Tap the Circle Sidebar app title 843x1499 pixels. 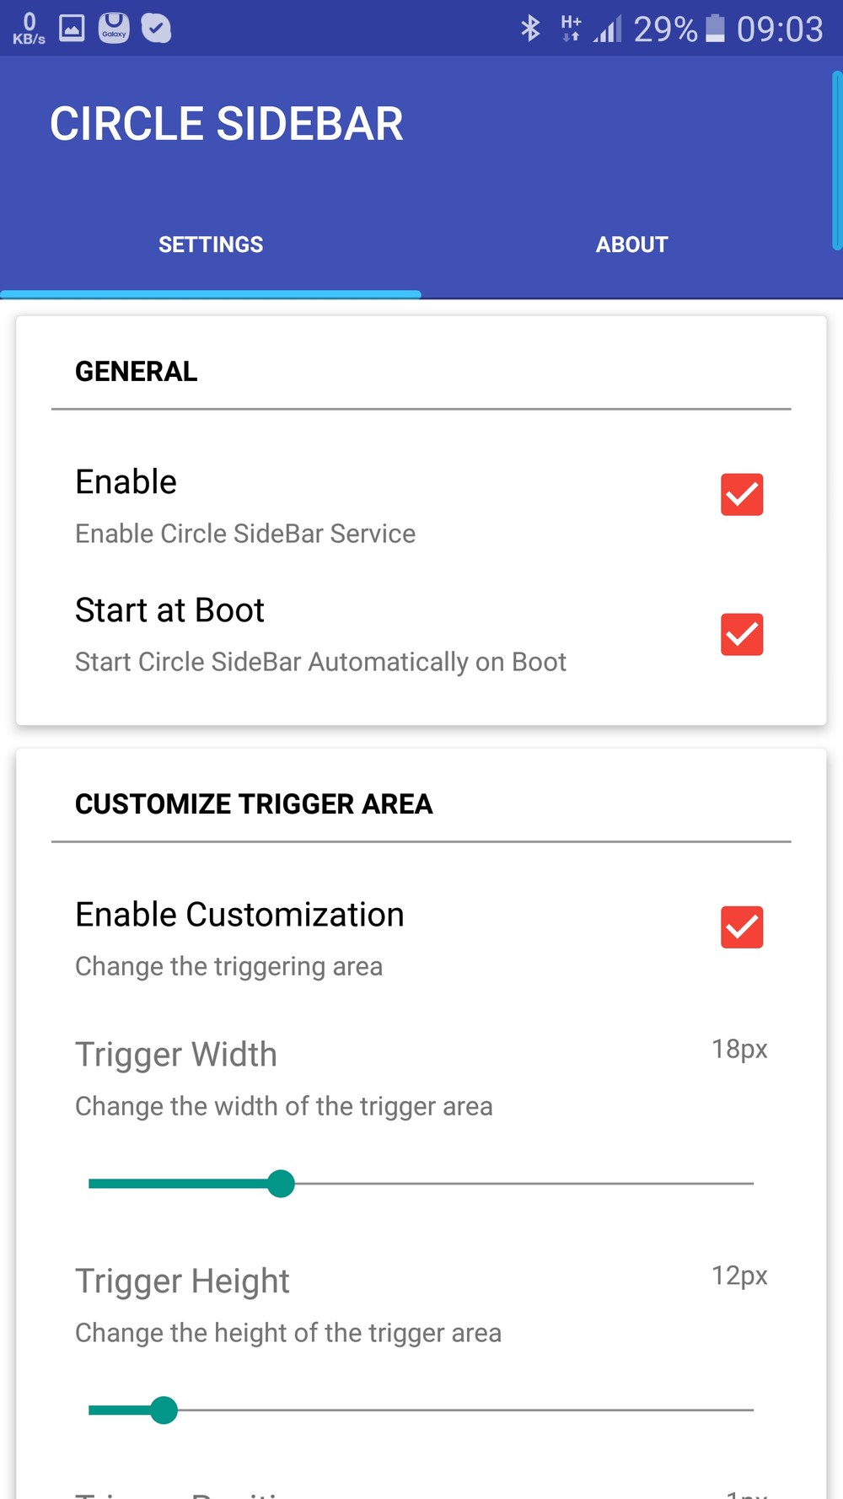point(226,124)
